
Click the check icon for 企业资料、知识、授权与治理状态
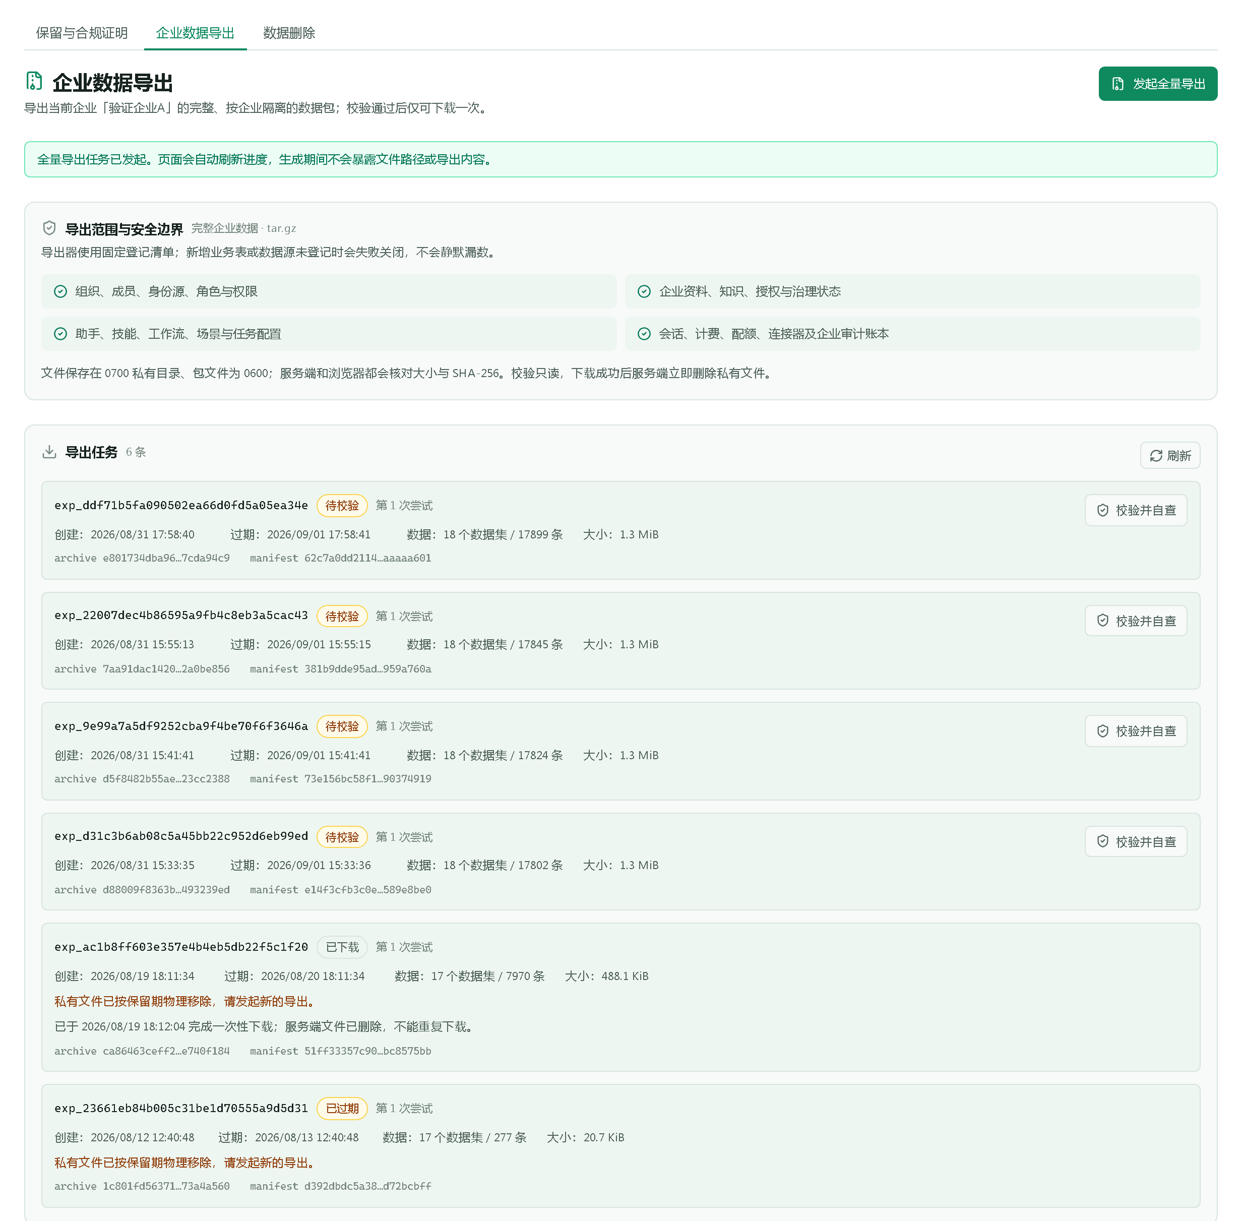(644, 292)
